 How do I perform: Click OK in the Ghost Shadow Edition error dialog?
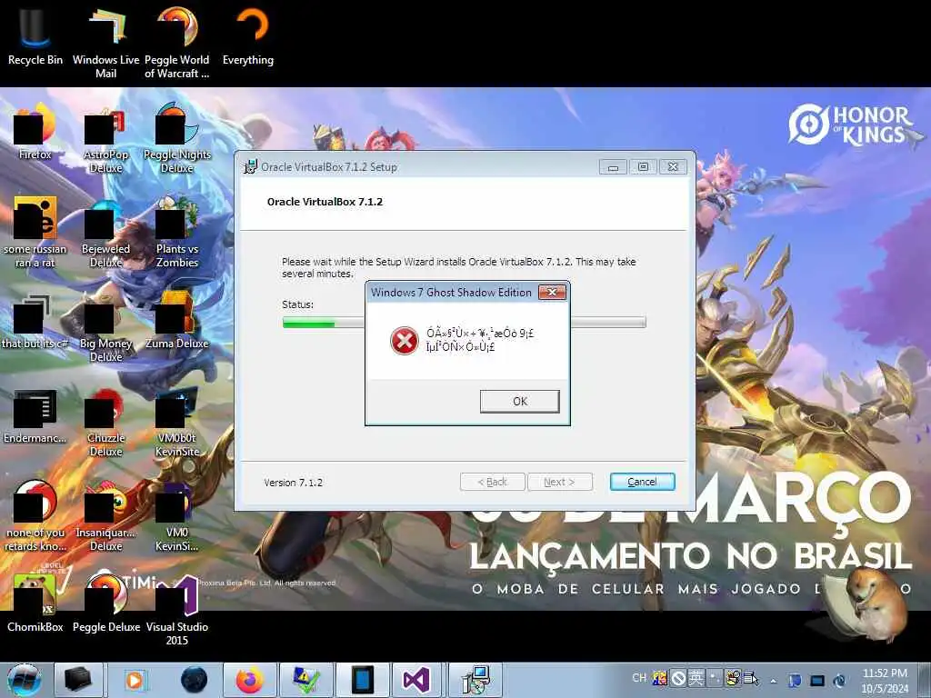click(519, 401)
